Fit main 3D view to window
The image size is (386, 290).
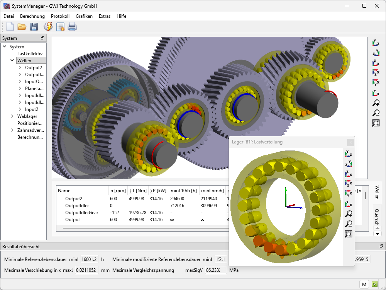pos(376,123)
